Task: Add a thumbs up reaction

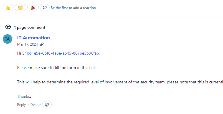Action: click(8, 8)
